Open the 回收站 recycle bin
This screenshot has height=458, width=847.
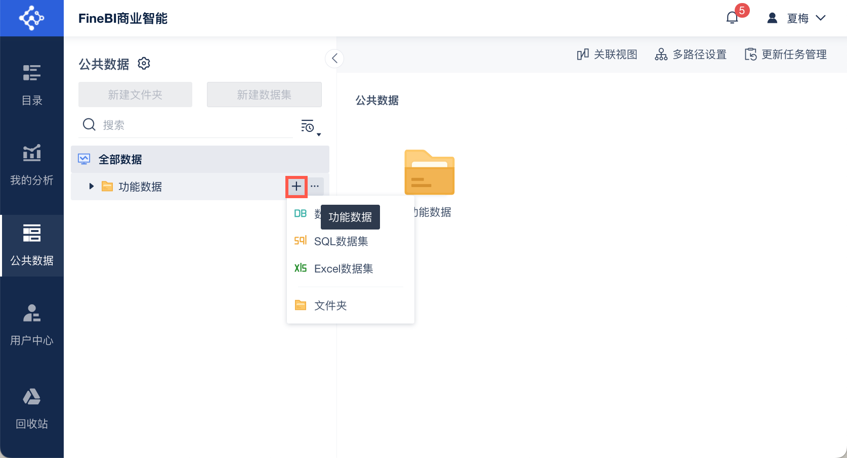coord(31,408)
